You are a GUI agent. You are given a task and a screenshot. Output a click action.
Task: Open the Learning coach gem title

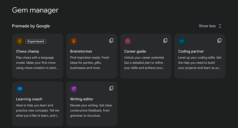tap(29, 99)
